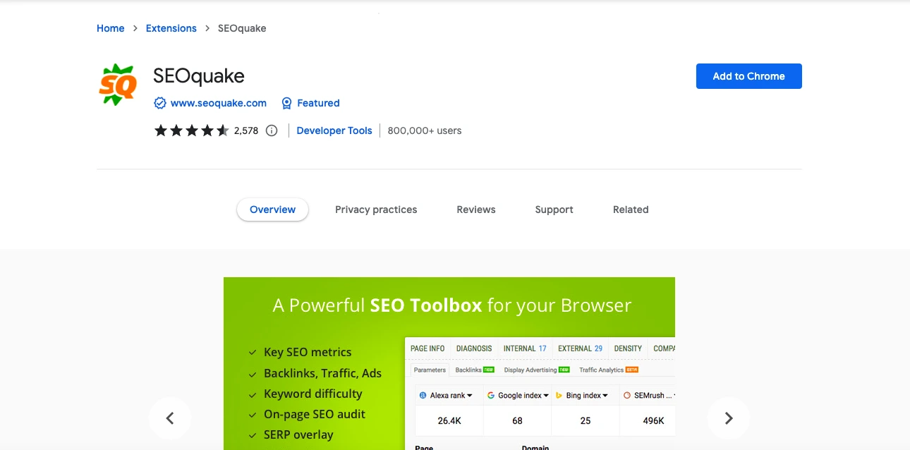The image size is (910, 450).
Task: Click the Google index value 68
Action: pos(517,420)
